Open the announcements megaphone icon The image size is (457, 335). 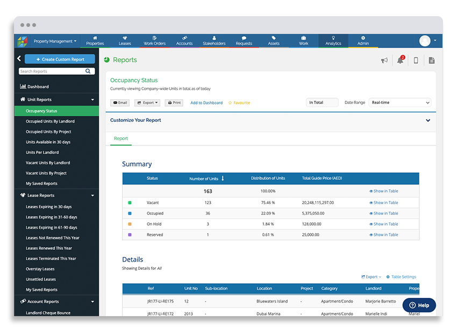pos(384,60)
